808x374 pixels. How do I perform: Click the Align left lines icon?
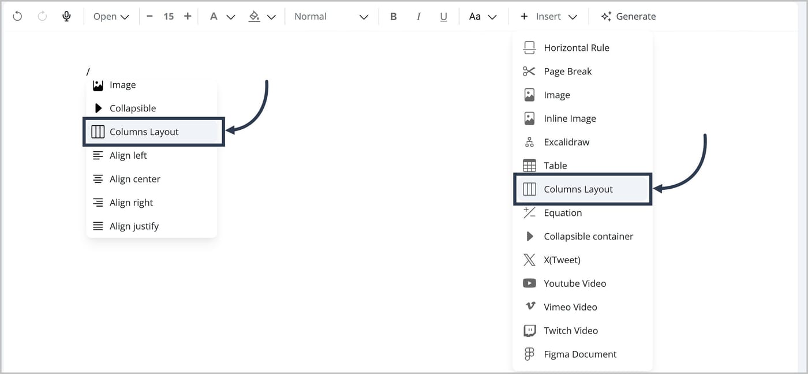tap(98, 155)
